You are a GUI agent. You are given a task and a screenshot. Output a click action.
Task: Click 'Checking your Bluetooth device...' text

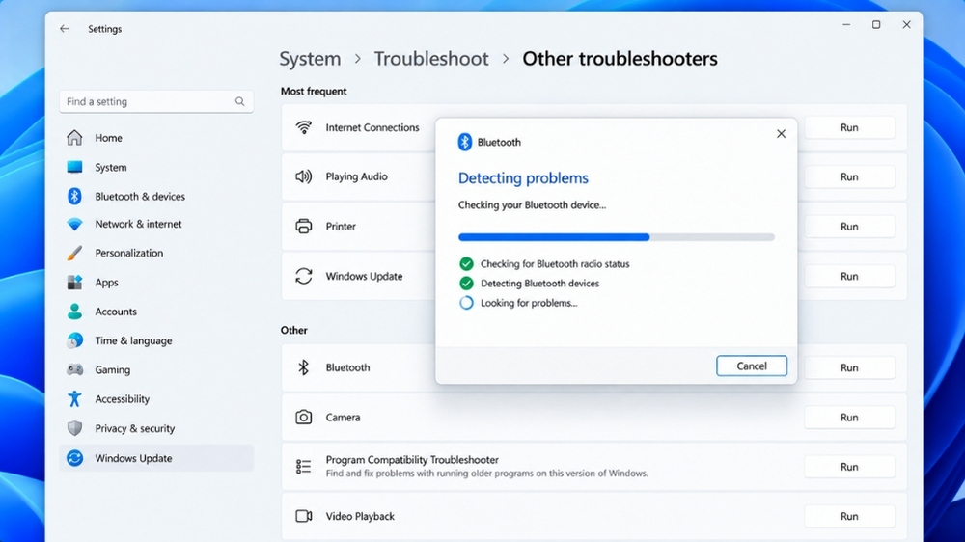(532, 204)
